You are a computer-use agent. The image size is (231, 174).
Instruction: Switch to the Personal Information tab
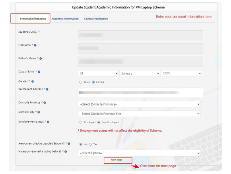coord(33,19)
